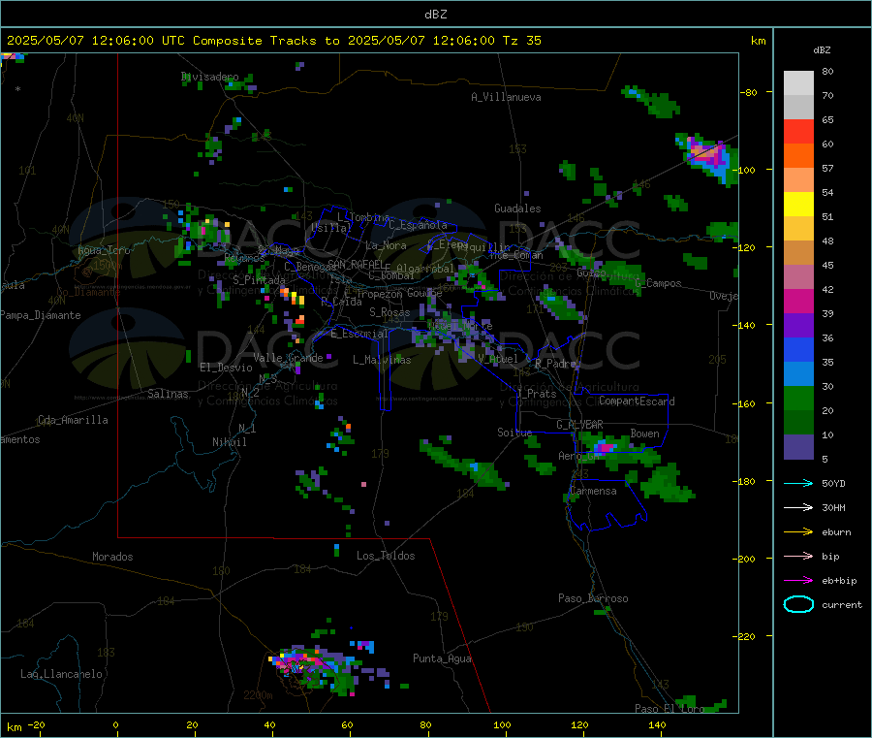Click the yellow Composite Tracks timestamp header
The height and width of the screenshot is (738, 872).
274,41
